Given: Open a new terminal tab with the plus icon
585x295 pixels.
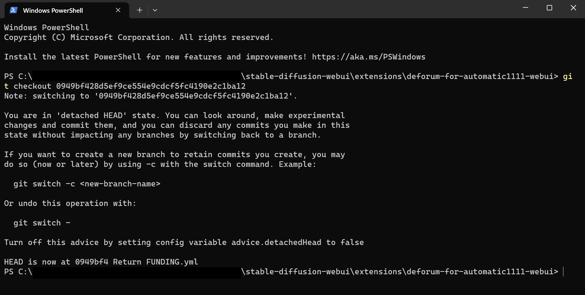Looking at the screenshot, I should pos(139,10).
